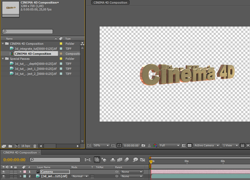Viewport: 250px width, 180px height.
Task: Click the audio speaker column header icon
Action: (7, 167)
